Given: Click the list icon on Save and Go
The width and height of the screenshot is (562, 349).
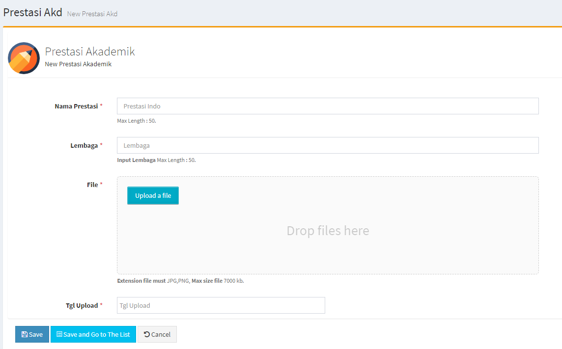Looking at the screenshot, I should 59,334.
